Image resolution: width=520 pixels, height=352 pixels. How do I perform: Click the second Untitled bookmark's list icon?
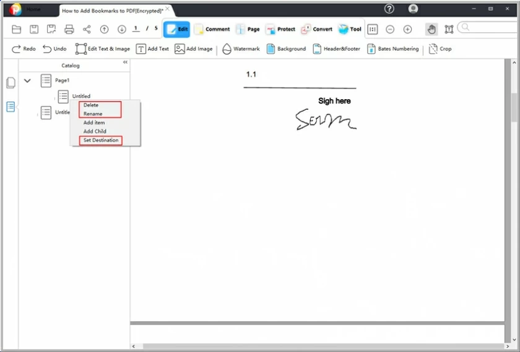point(46,113)
